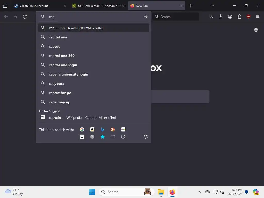The image size is (264, 198).
Task: Switch to Create Your Account tab
Action: click(40, 6)
